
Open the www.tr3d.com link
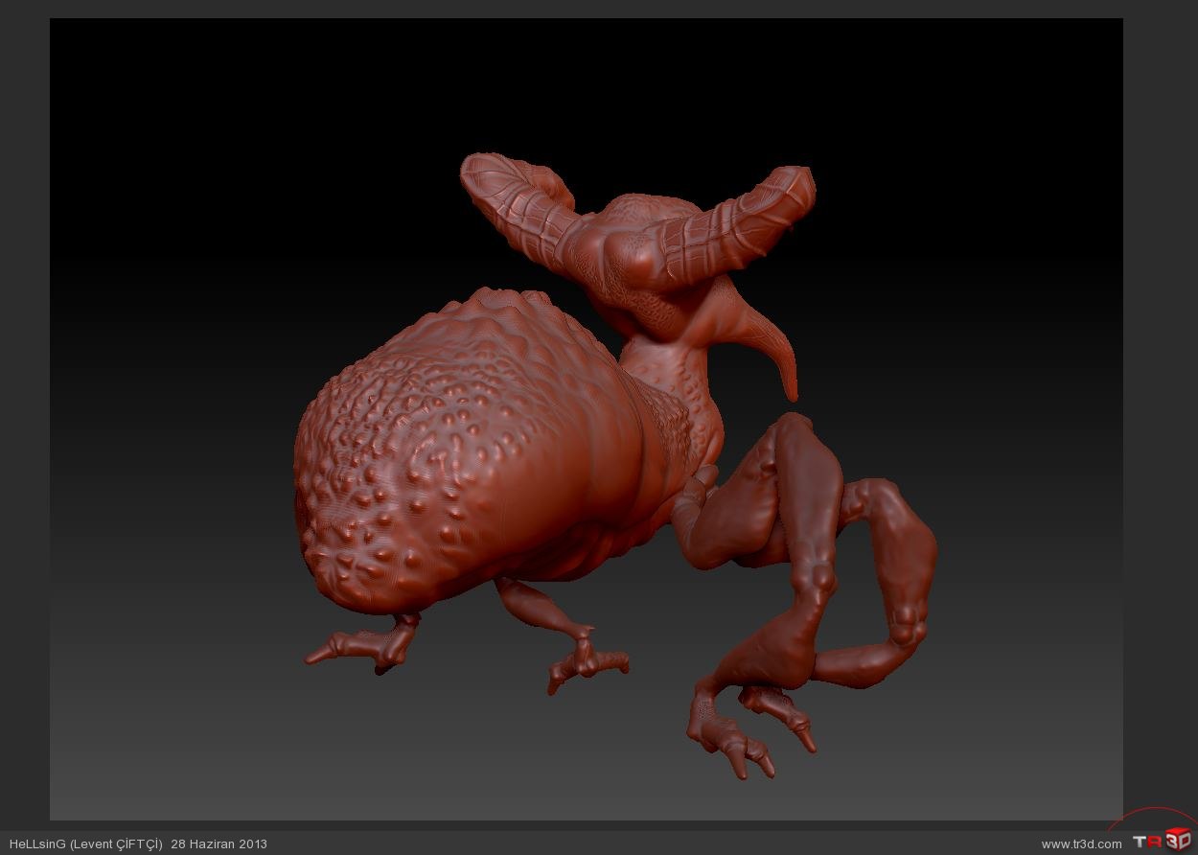(1081, 844)
